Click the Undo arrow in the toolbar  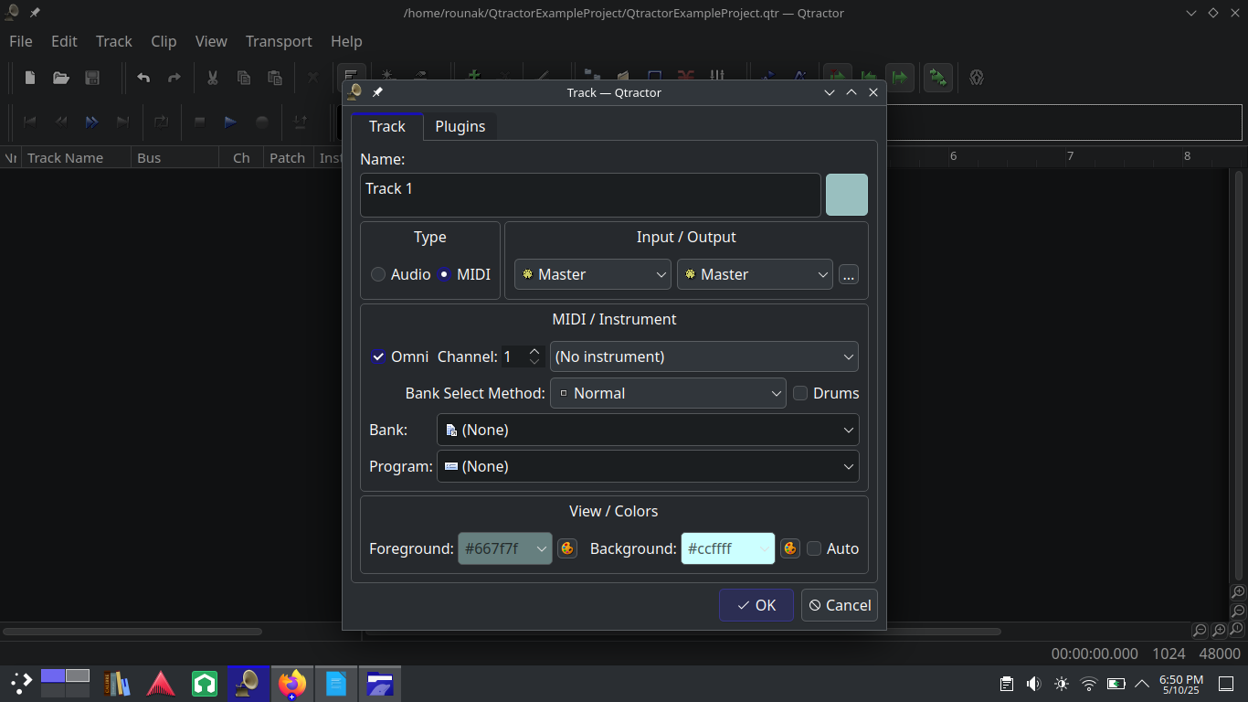point(143,78)
